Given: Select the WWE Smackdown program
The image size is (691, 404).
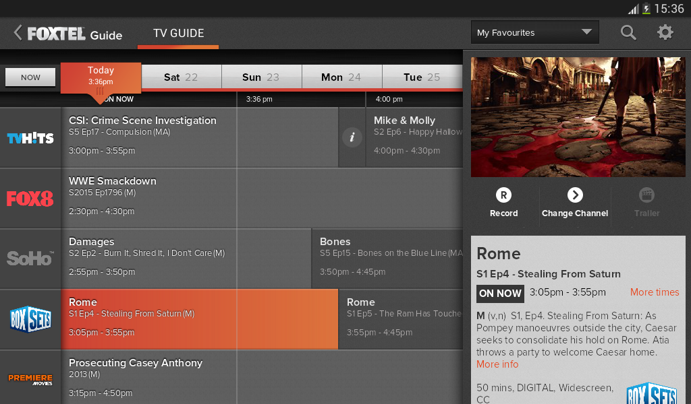Looking at the screenshot, I should click(x=262, y=198).
